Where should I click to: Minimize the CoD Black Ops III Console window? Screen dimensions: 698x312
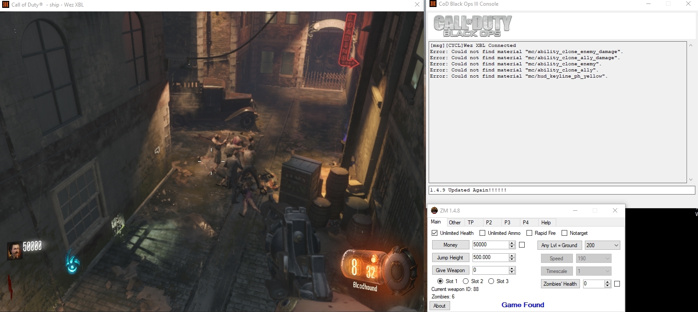click(x=648, y=4)
